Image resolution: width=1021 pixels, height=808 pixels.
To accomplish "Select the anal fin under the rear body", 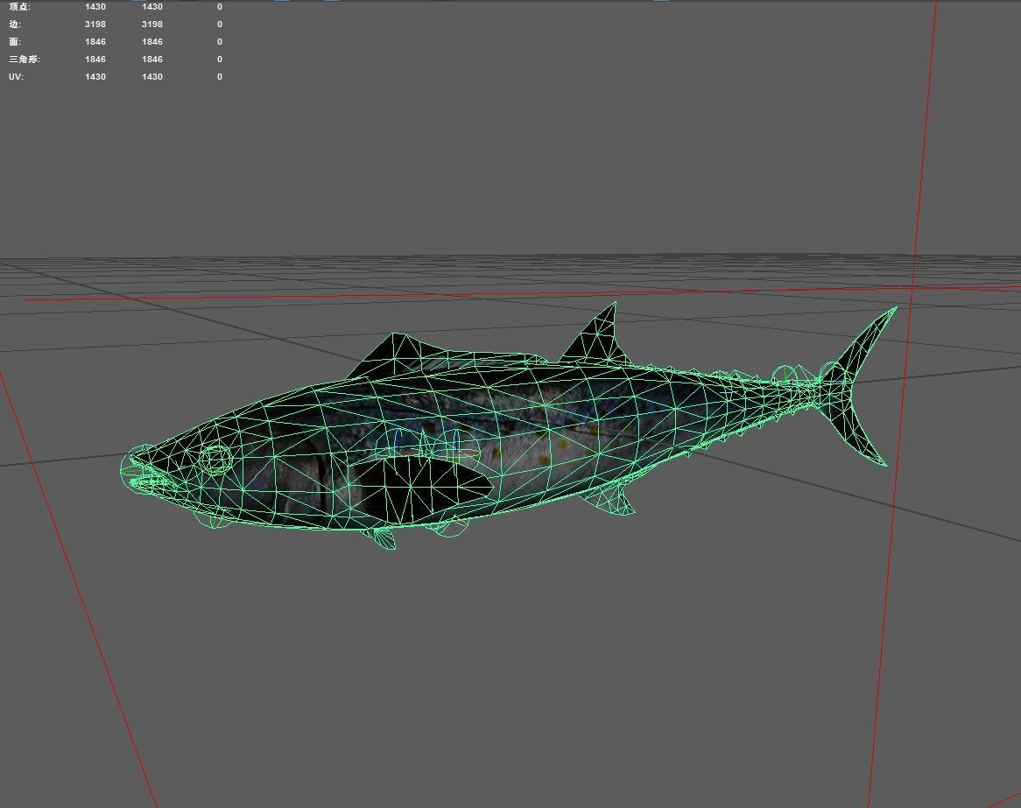I will tap(611, 499).
